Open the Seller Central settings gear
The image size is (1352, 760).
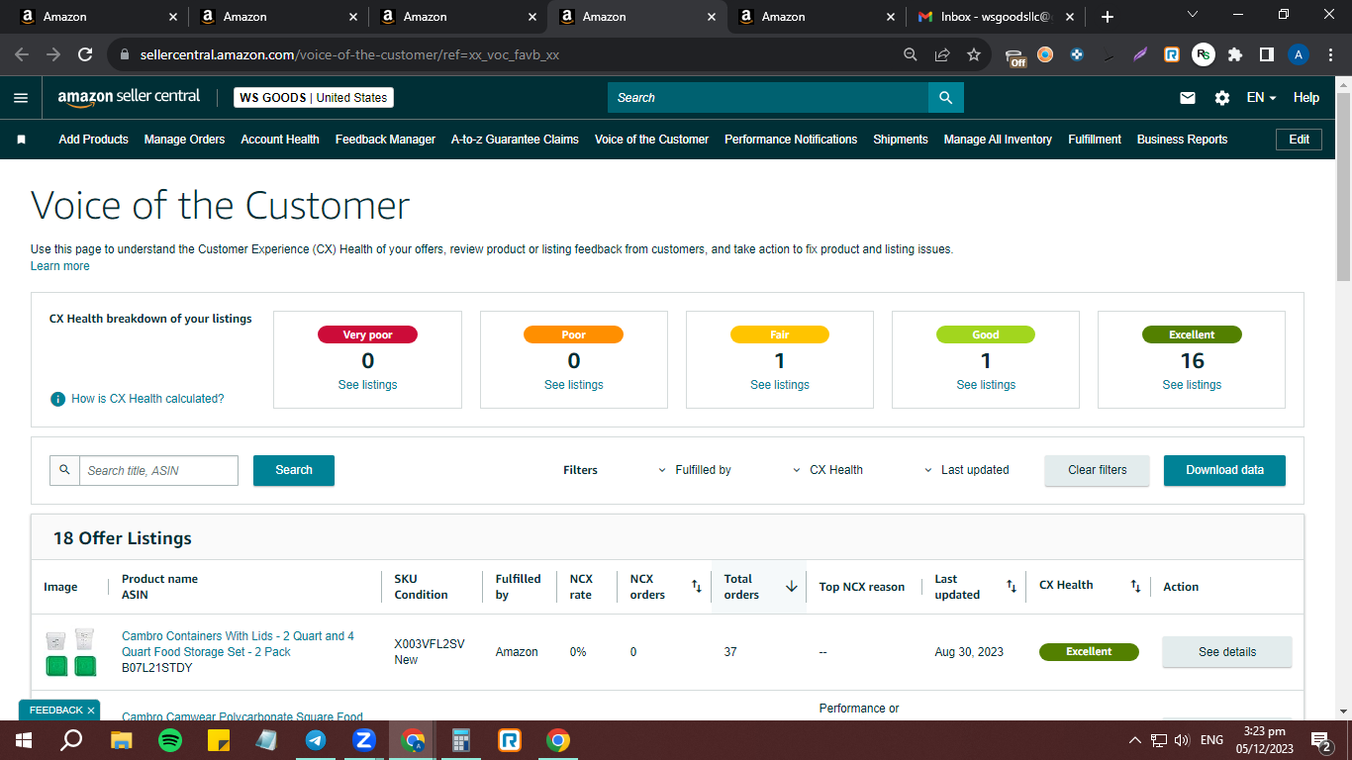[1222, 98]
